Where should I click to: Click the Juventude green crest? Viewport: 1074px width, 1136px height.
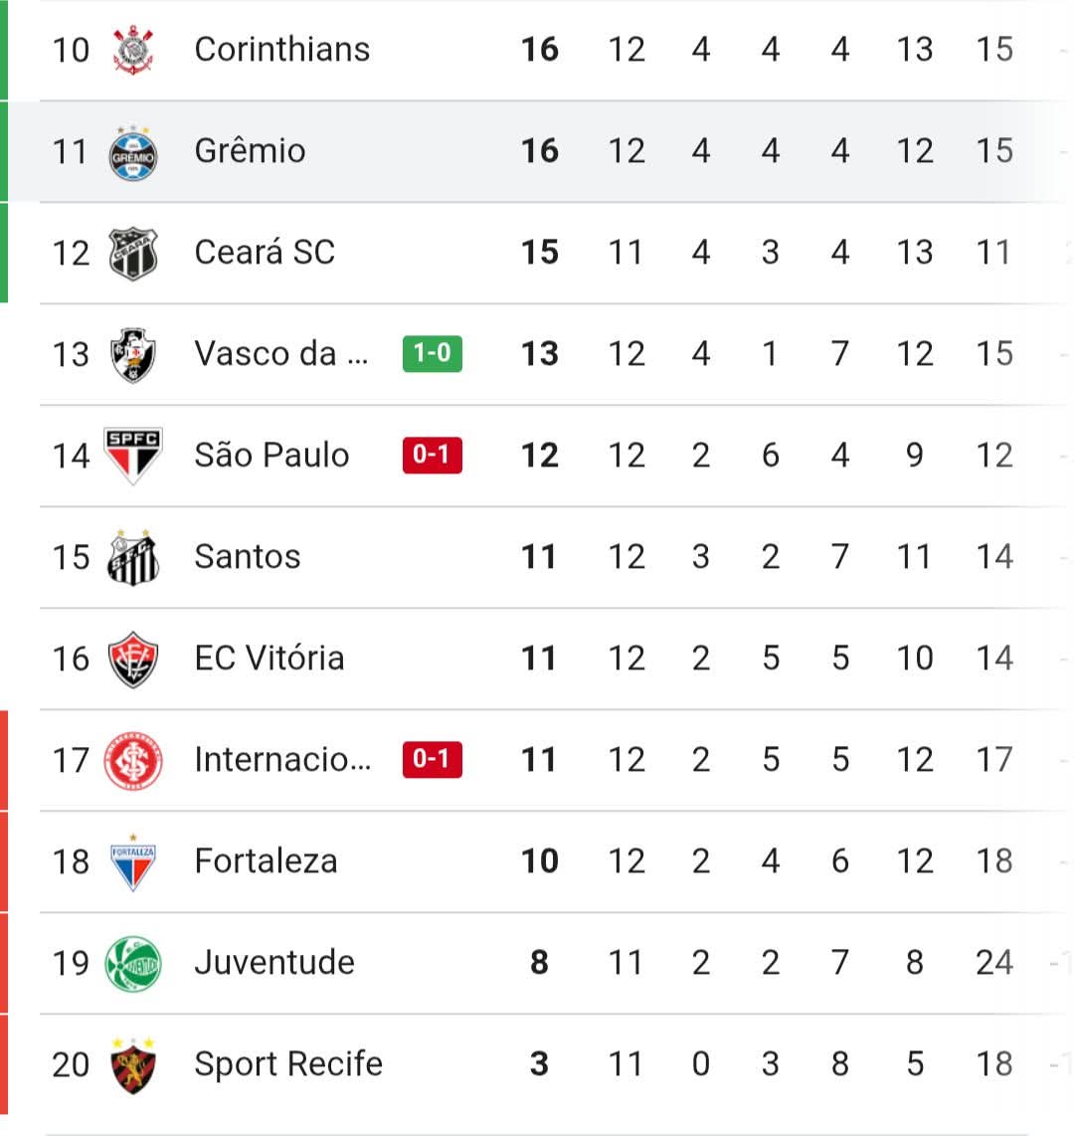[x=133, y=964]
